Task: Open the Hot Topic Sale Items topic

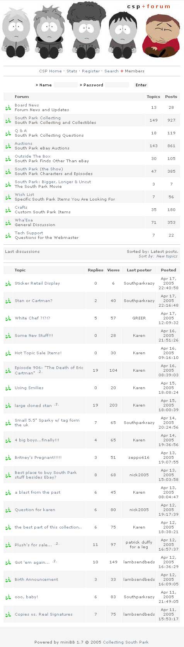Action: [x=38, y=353]
